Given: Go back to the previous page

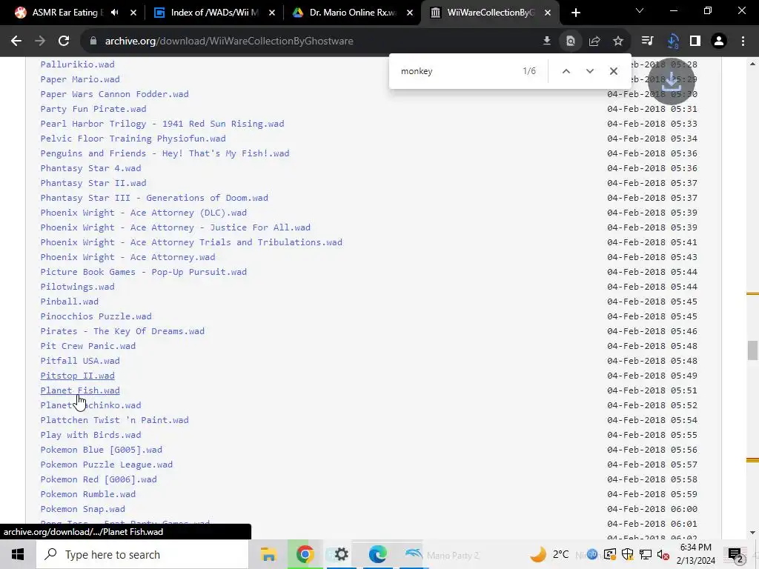Looking at the screenshot, I should [x=16, y=41].
